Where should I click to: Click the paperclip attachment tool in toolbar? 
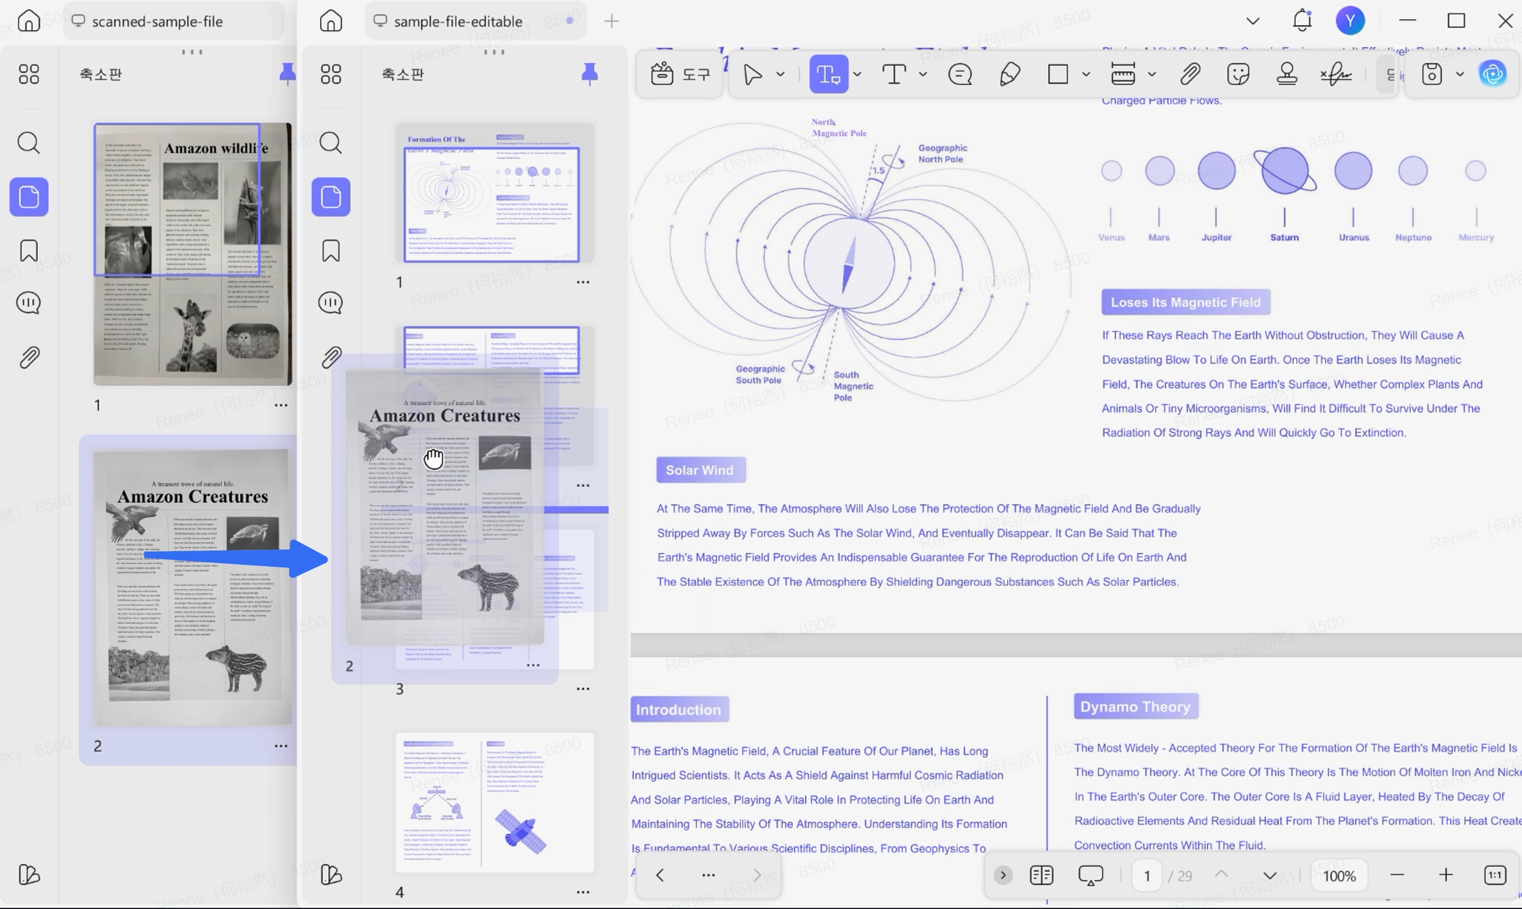pos(1189,74)
